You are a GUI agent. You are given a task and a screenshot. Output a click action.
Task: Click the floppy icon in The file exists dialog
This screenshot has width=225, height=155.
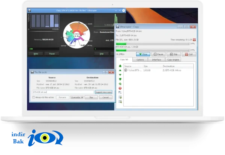click(32, 72)
